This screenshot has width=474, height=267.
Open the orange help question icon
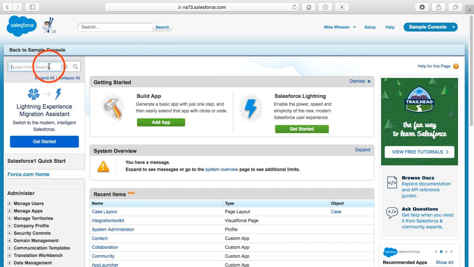tap(456, 66)
